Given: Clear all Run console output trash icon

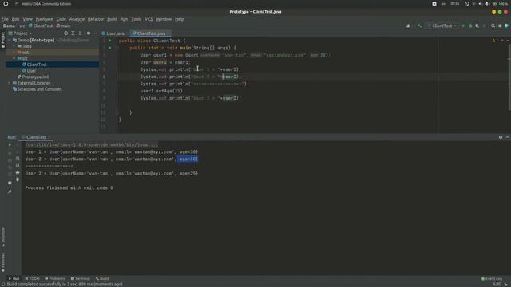Looking at the screenshot, I should tap(18, 179).
